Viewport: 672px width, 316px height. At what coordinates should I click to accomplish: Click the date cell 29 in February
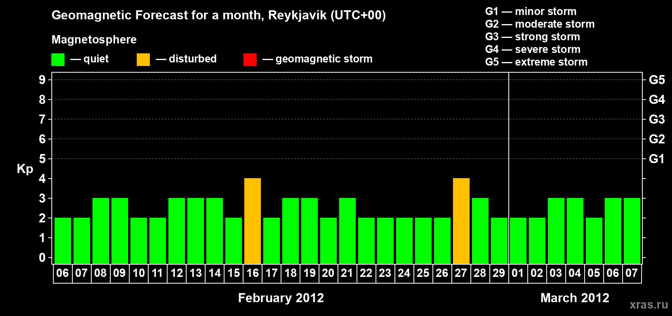[x=499, y=273]
